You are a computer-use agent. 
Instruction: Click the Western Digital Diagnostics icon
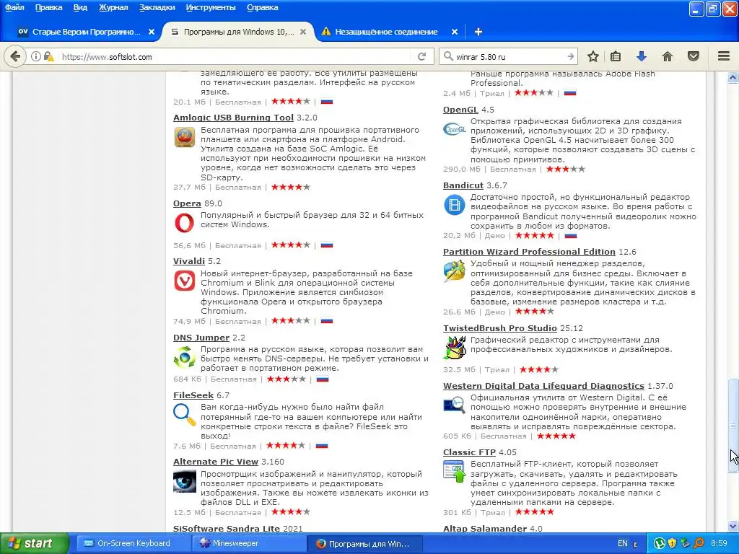[455, 405]
